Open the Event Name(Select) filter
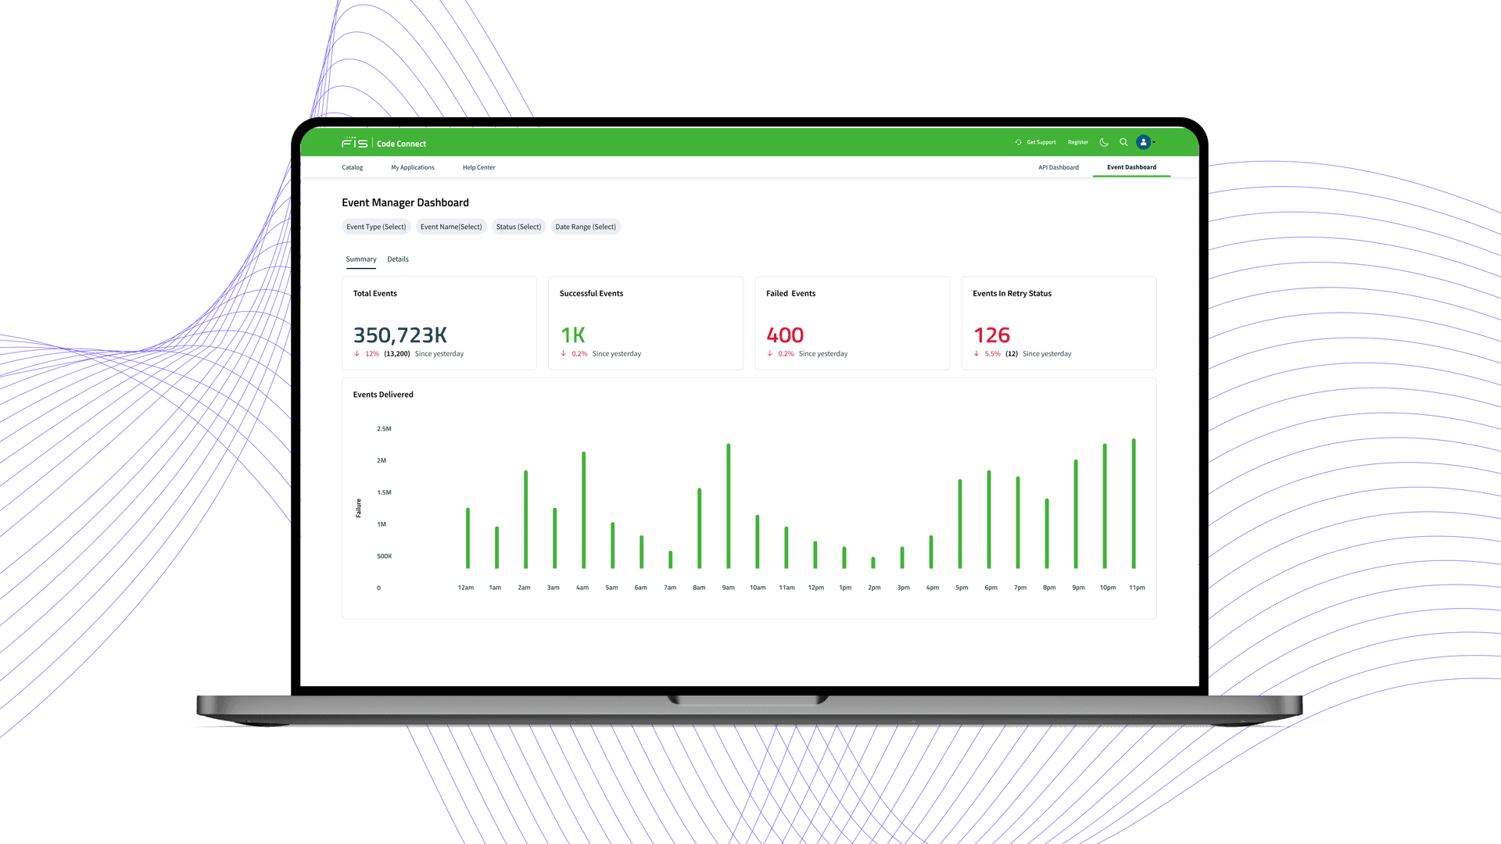 [x=451, y=227]
